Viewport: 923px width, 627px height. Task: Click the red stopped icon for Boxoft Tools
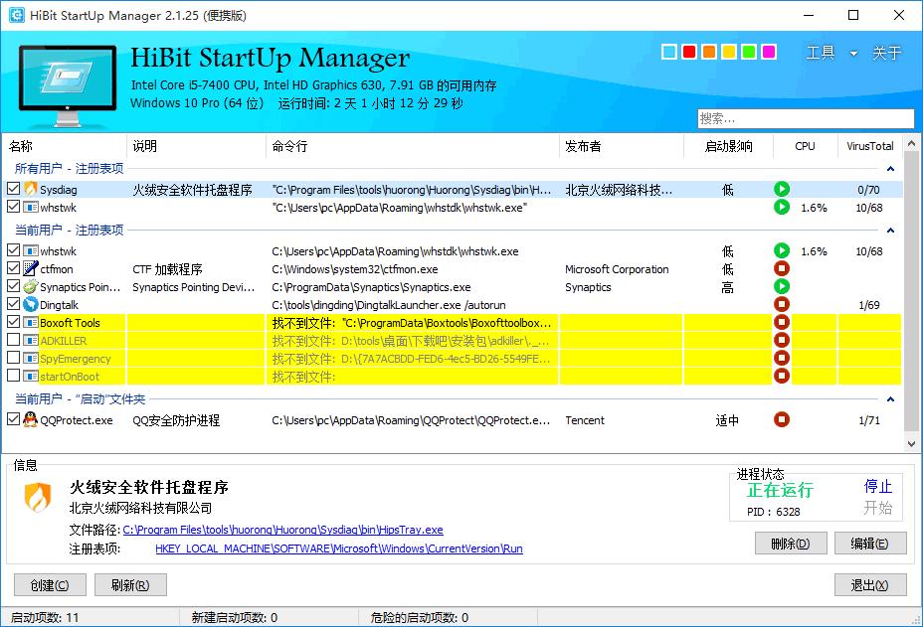pos(781,322)
